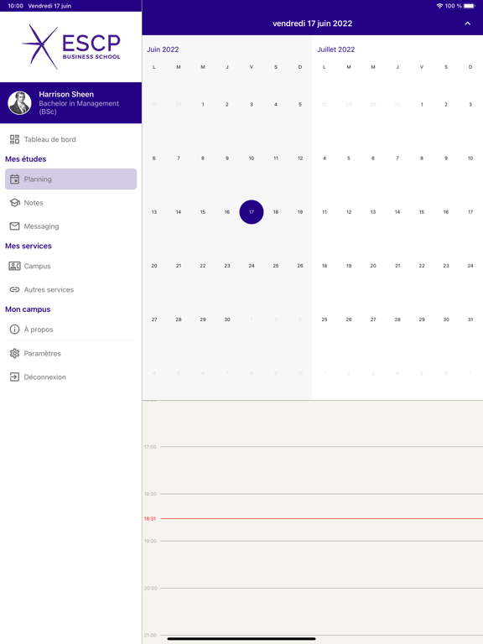
Task: Select July 4 in Juillet 2022
Action: tap(325, 158)
